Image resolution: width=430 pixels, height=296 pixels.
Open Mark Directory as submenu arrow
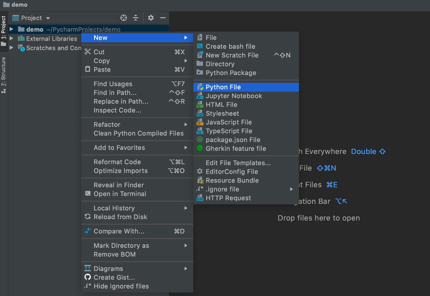(186, 245)
